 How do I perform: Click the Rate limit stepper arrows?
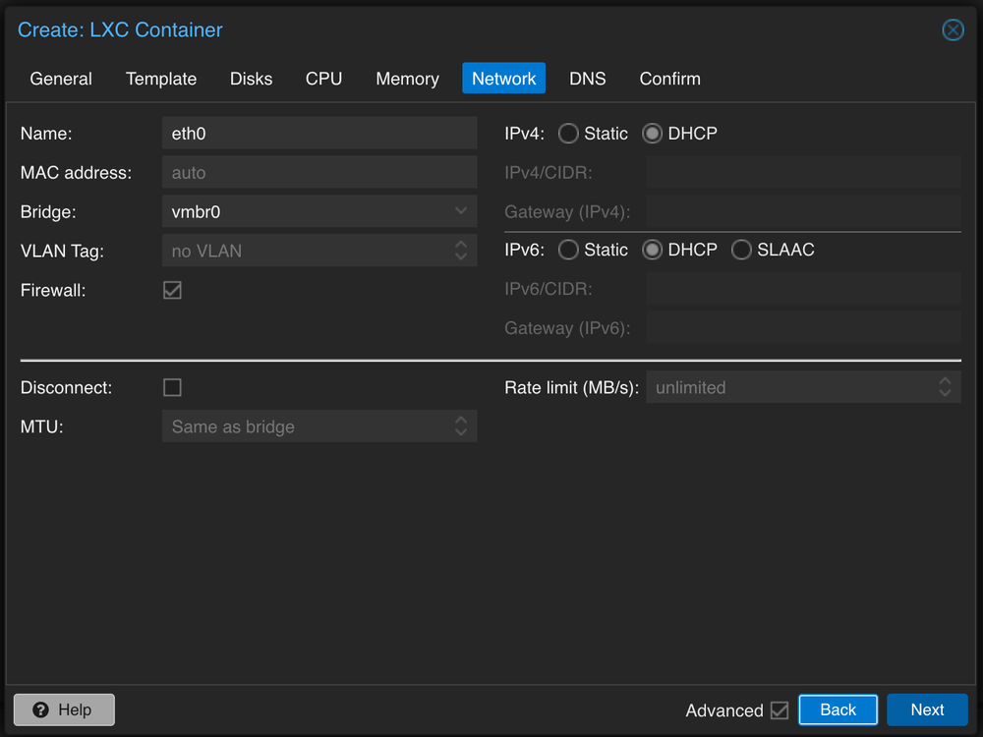tap(947, 387)
